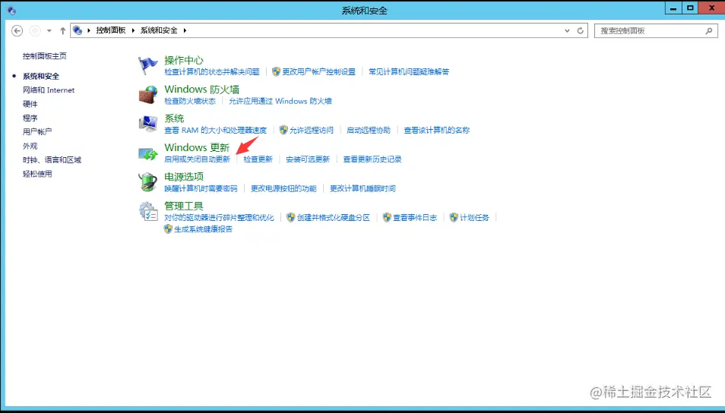Click 控制面板 breadcrumb in address bar
The width and height of the screenshot is (725, 413).
tap(111, 30)
